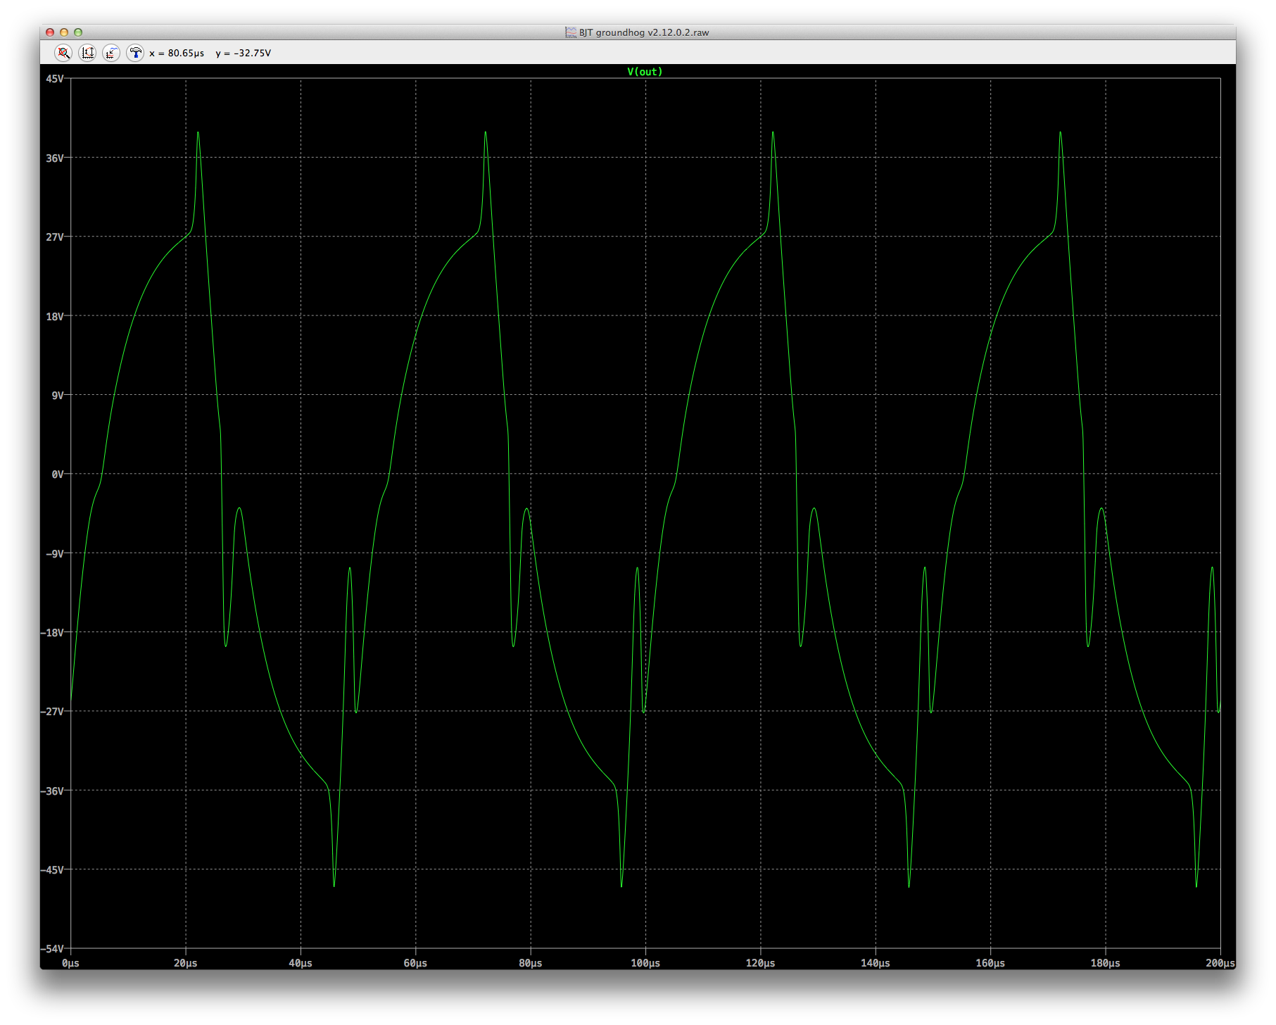1276x1025 pixels.
Task: Click the 60µs time axis label
Action: click(415, 963)
